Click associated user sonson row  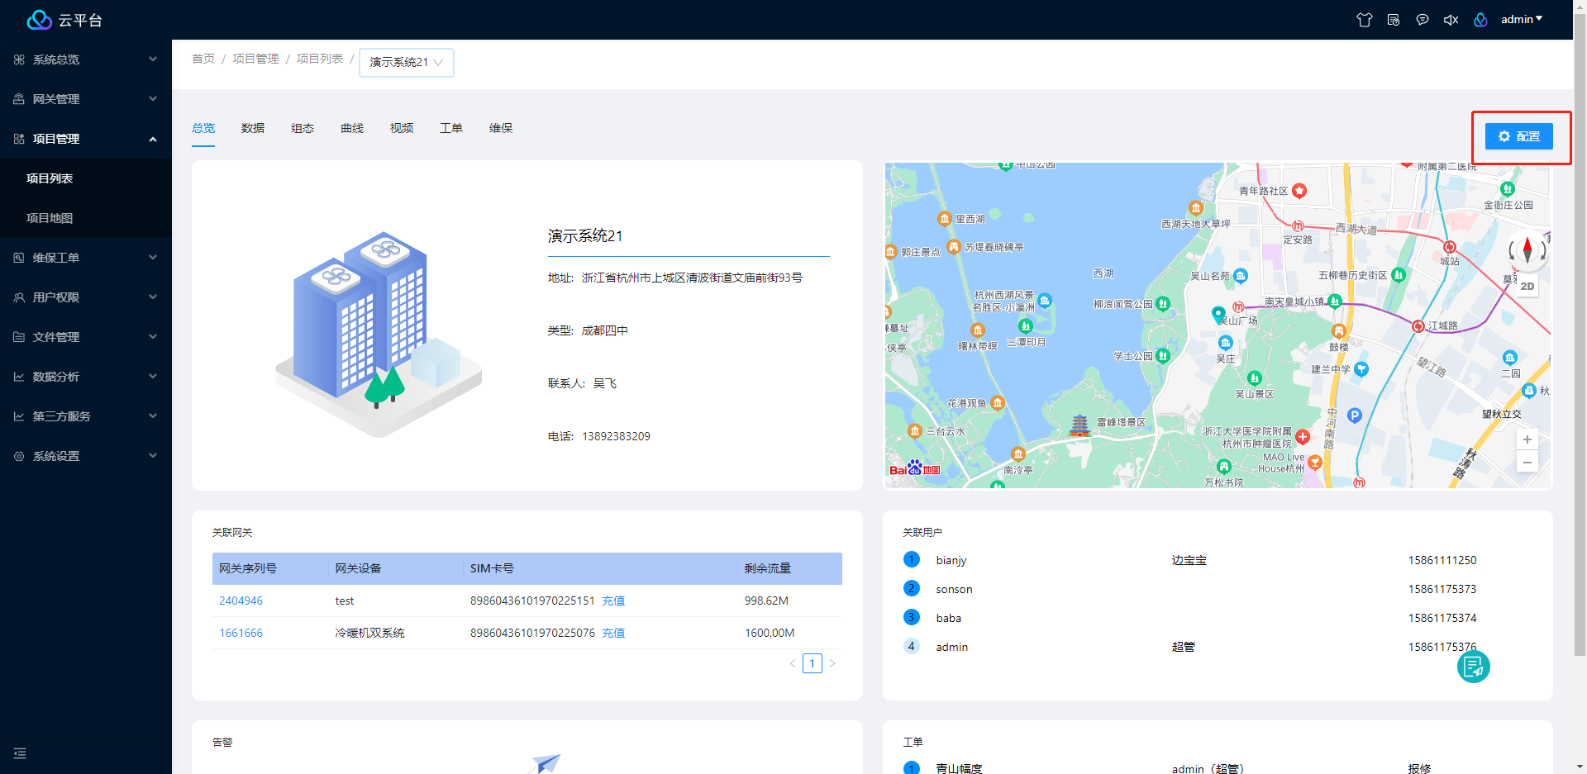1218,589
